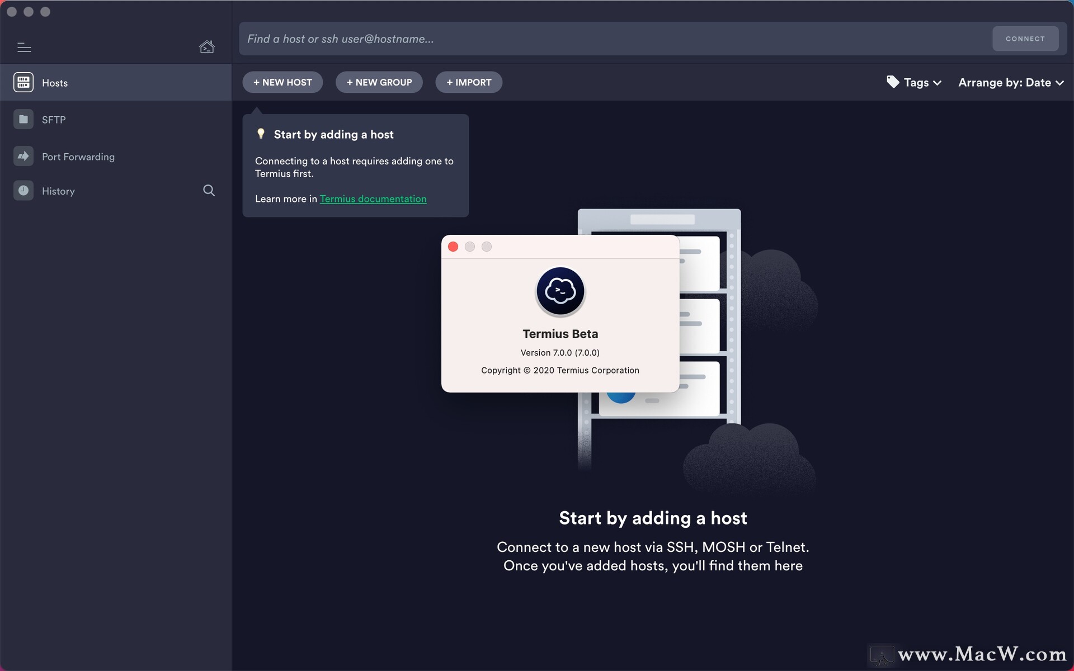Click the + IMPORT button

[469, 82]
